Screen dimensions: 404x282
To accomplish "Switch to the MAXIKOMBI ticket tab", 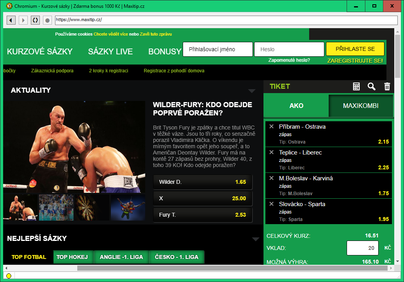I will [361, 106].
